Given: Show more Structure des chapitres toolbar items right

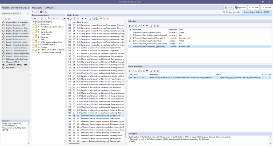Looking at the screenshot, I should pyautogui.click(x=65, y=19).
